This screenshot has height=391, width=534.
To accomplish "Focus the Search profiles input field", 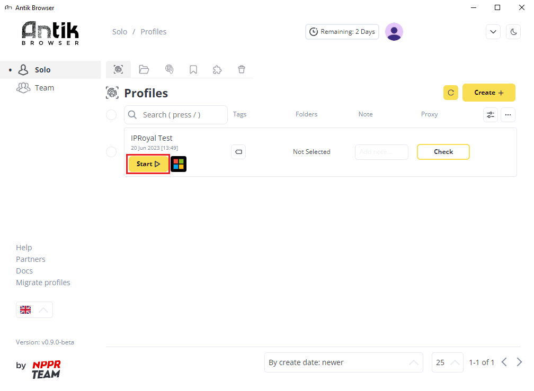I will click(176, 115).
